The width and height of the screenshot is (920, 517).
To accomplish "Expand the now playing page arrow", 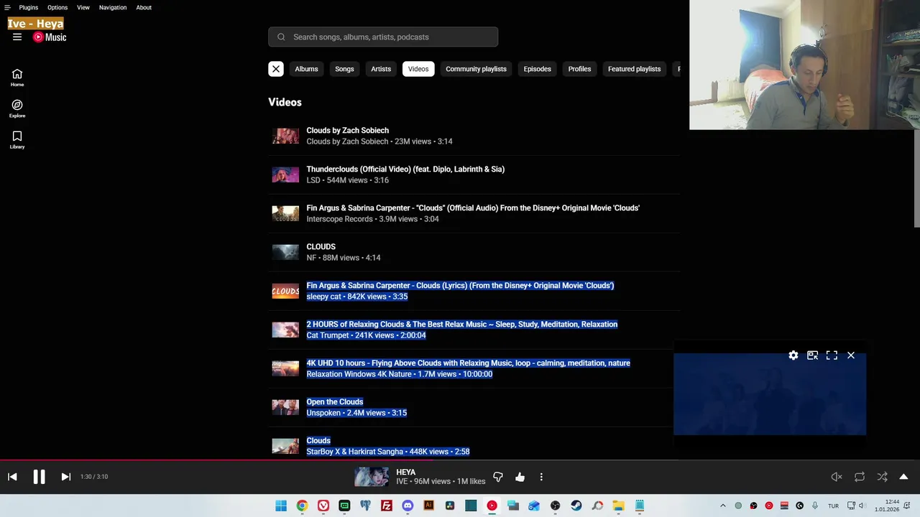I will coord(903,477).
